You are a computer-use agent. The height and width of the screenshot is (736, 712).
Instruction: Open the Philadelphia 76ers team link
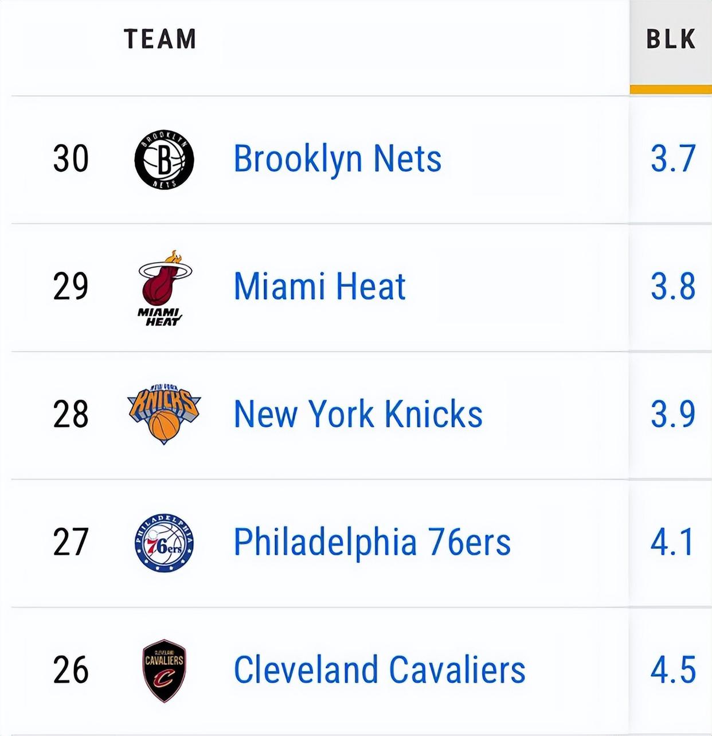pos(371,542)
